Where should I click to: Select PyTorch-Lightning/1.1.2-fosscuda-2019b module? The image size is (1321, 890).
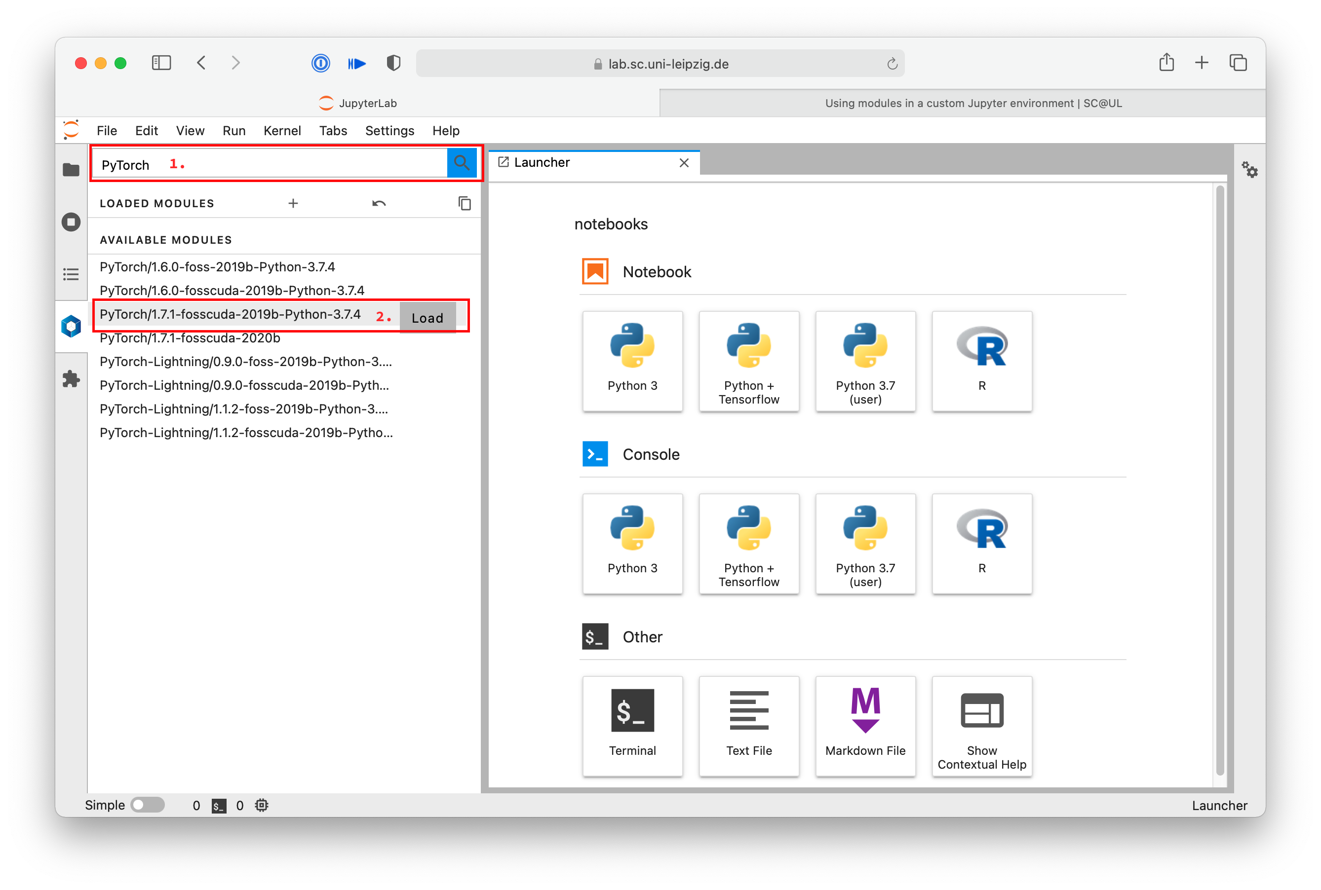click(246, 433)
